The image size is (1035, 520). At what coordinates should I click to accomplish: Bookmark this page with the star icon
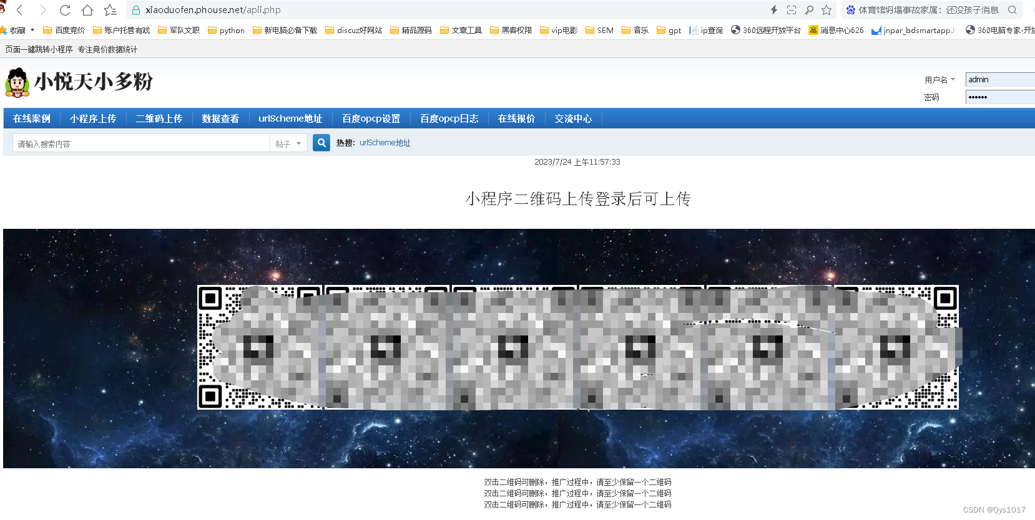(x=827, y=10)
